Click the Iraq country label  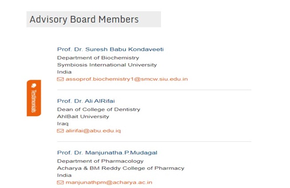pyautogui.click(x=63, y=124)
